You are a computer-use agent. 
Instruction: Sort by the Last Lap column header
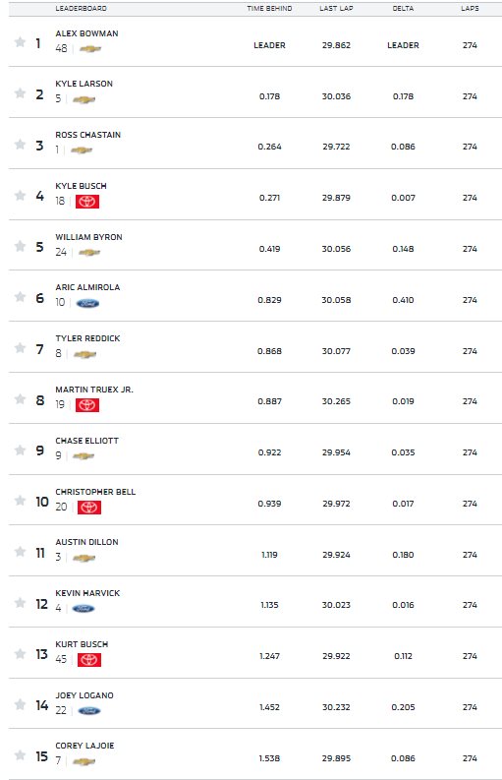[x=336, y=9]
